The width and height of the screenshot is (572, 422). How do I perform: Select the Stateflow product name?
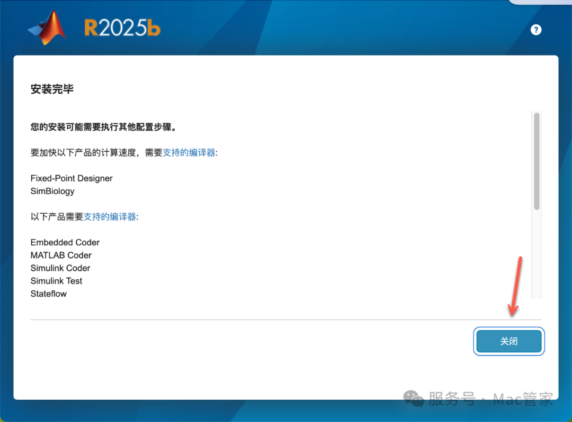pyautogui.click(x=48, y=293)
